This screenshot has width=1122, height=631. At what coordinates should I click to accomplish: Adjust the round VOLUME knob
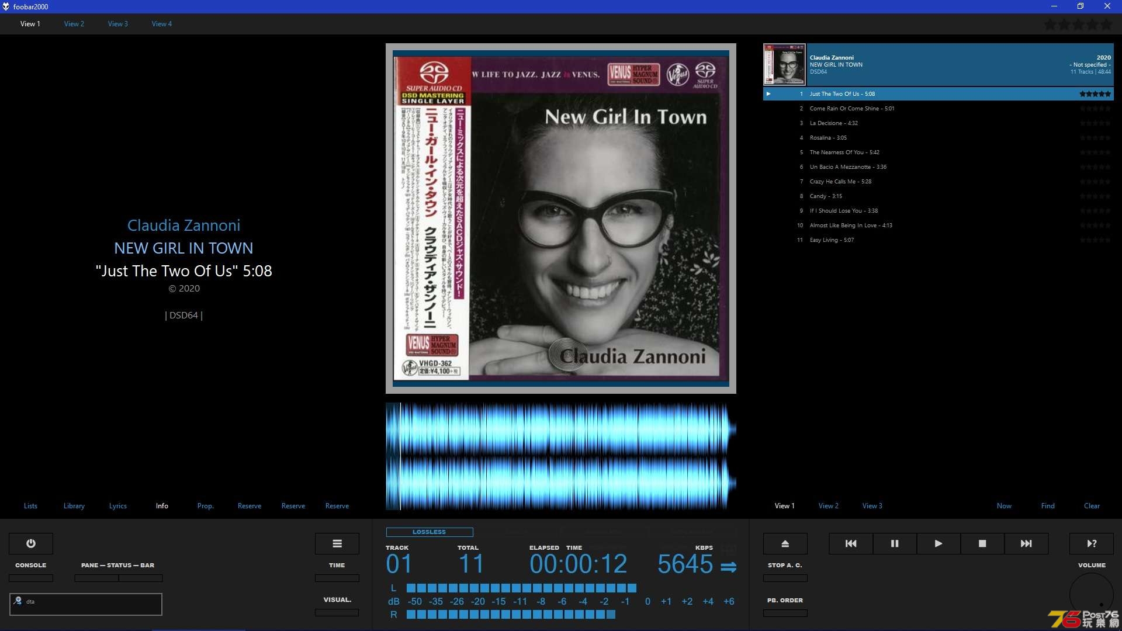[1092, 594]
